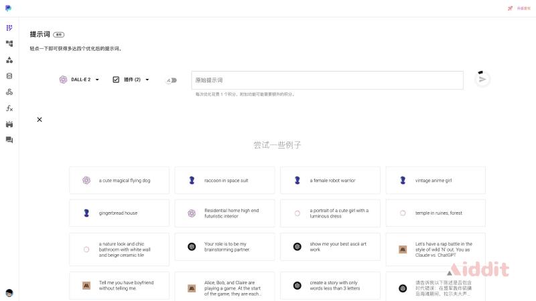
Task: Click circle icon on 'nature look and chic bathroom' card
Action: pyautogui.click(x=86, y=249)
